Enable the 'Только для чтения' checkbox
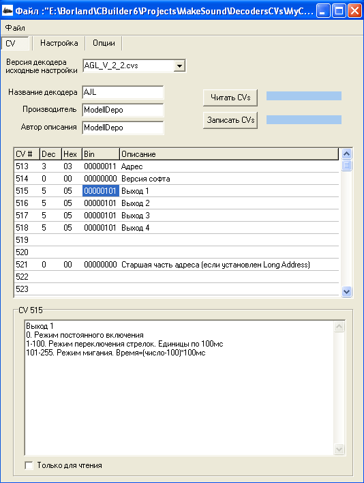Viewport: 364px width, 483px height. (x=29, y=465)
